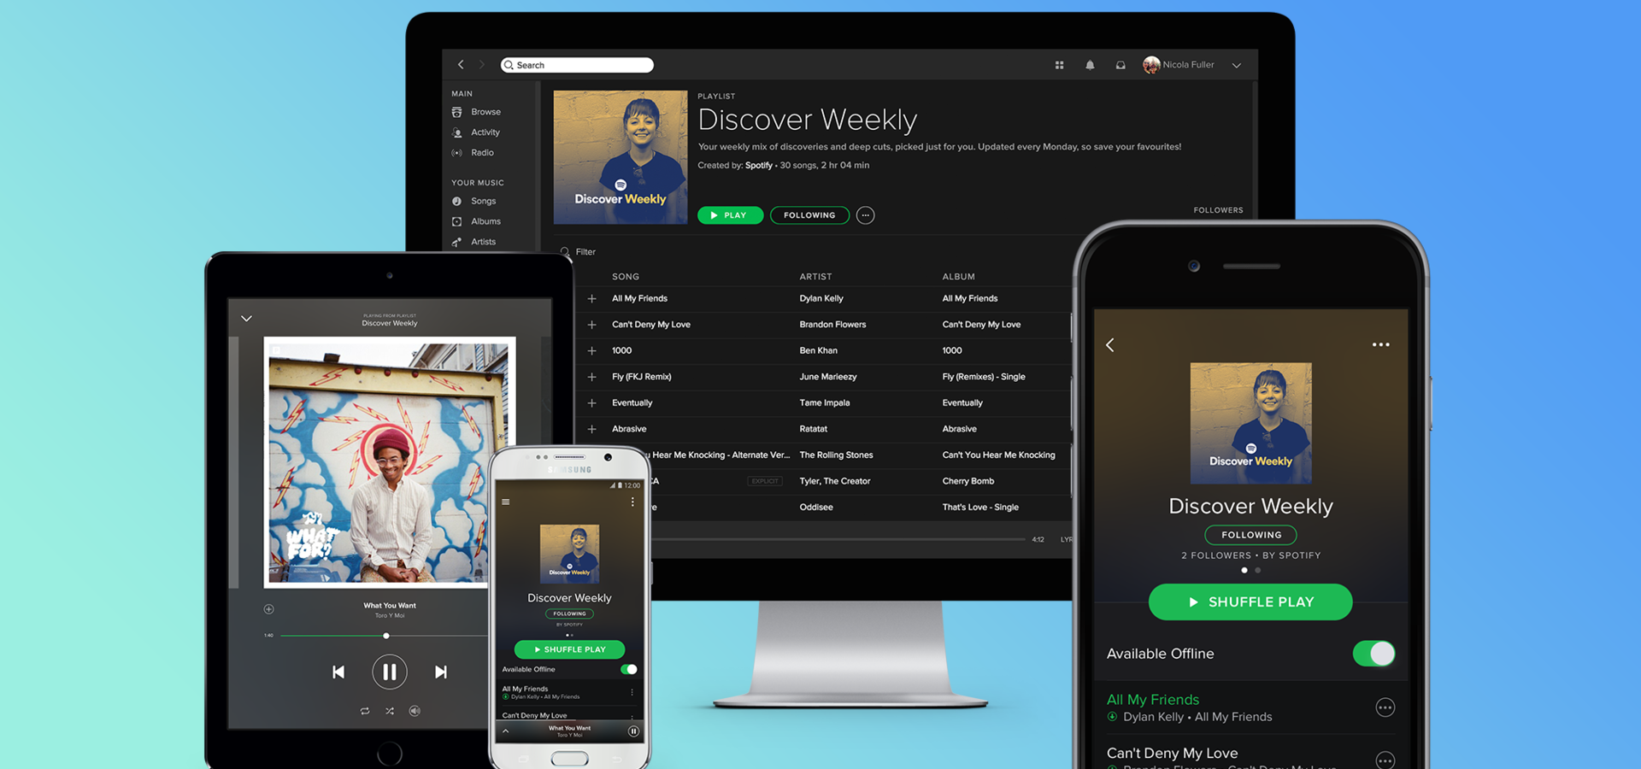Add Abrasive using its plus icon
Image resolution: width=1641 pixels, height=769 pixels.
[591, 429]
